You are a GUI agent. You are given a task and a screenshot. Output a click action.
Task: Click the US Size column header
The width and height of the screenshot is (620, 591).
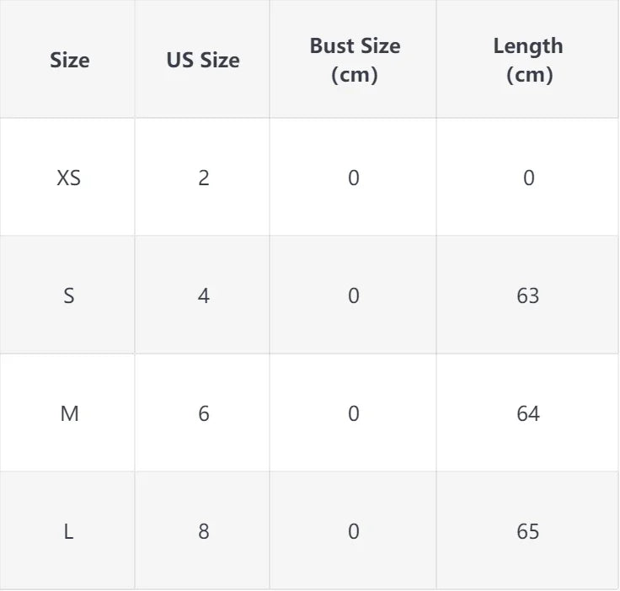202,60
